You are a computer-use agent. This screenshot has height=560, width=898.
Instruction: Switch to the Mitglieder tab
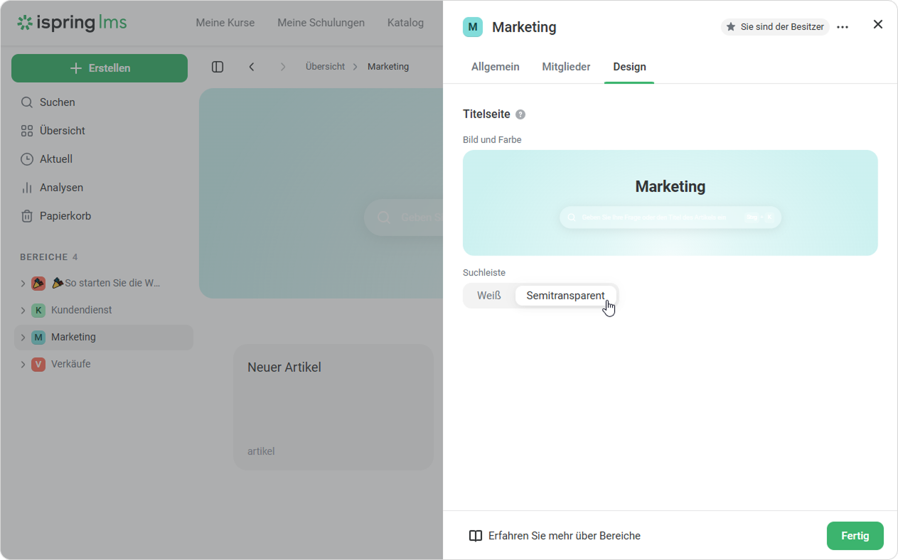(x=566, y=67)
